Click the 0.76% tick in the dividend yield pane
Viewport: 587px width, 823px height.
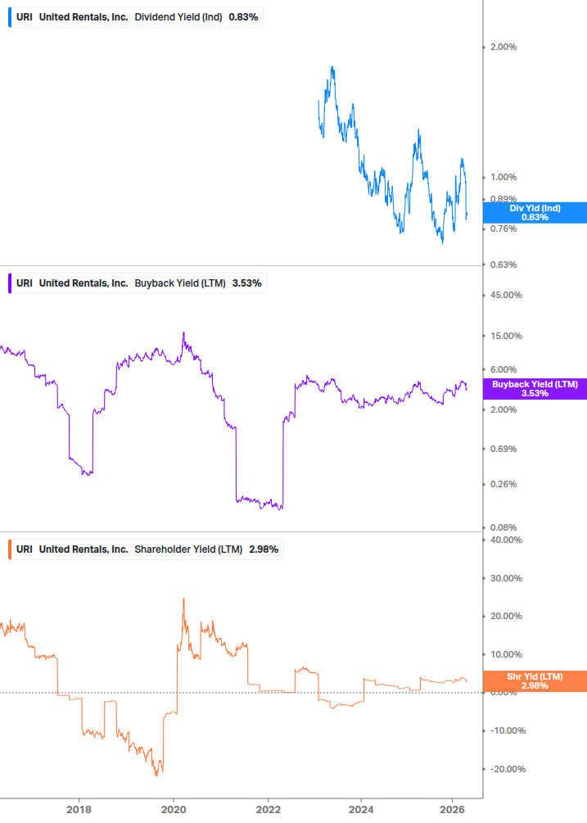[503, 228]
